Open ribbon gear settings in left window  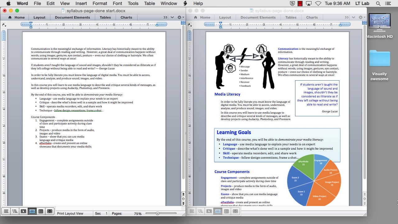click(180, 17)
